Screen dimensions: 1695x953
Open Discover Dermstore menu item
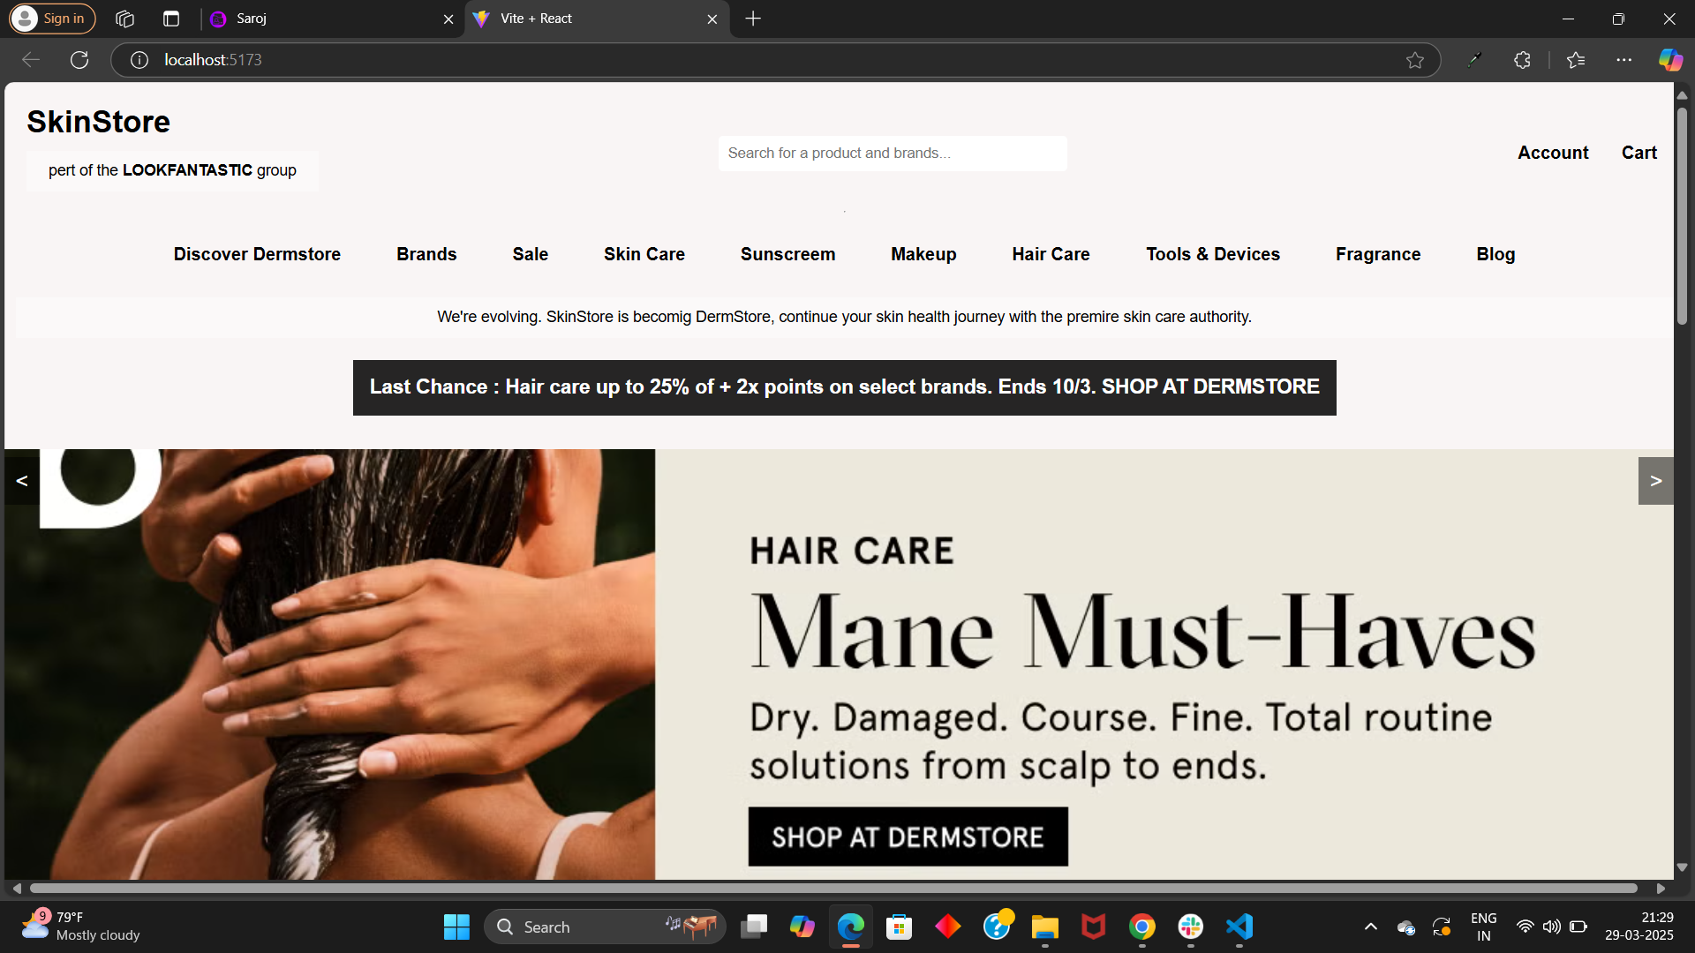[257, 254]
